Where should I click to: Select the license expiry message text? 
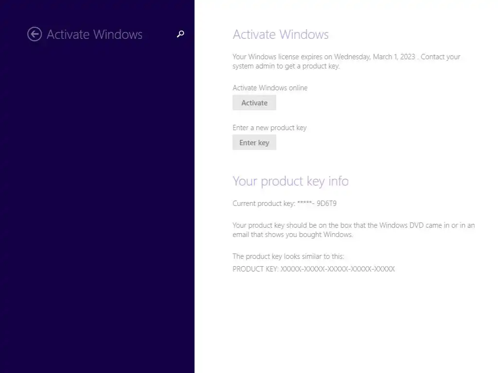click(346, 61)
